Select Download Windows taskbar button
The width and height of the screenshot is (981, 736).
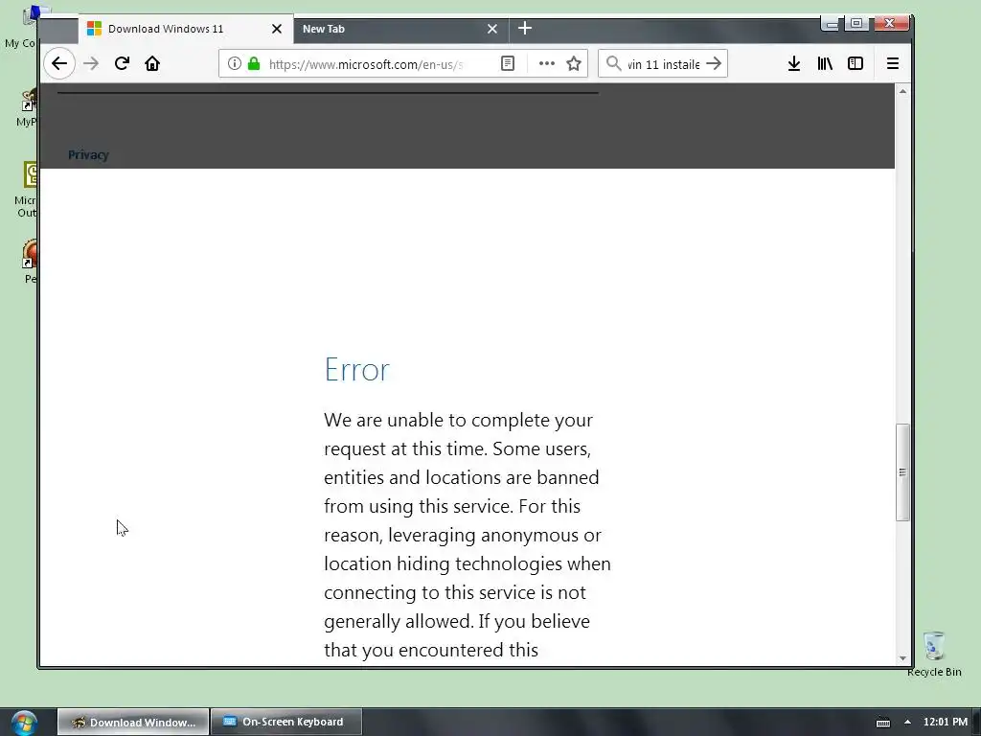(x=133, y=723)
